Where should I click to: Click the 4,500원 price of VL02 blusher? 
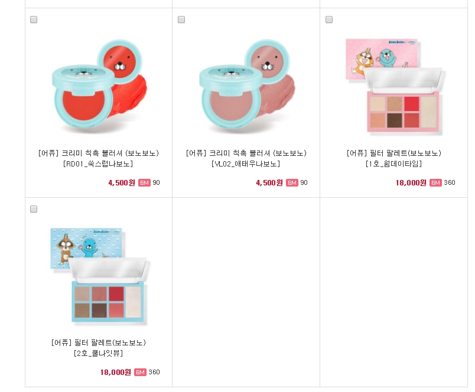pos(269,183)
